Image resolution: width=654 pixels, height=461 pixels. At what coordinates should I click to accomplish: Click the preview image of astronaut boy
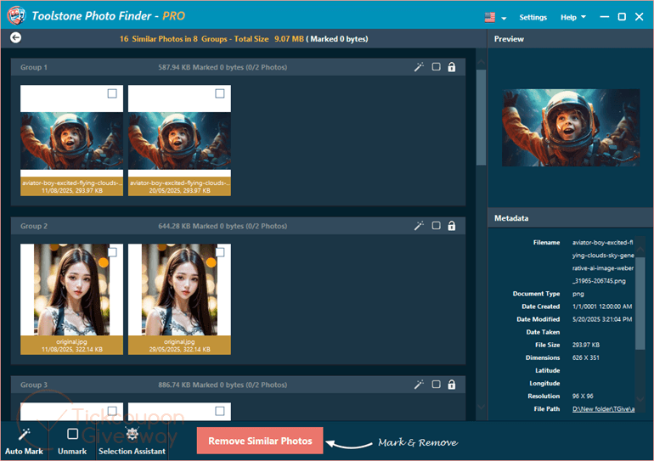(571, 127)
